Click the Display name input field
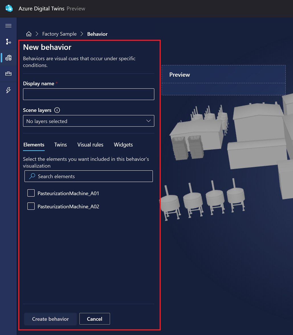 88,94
